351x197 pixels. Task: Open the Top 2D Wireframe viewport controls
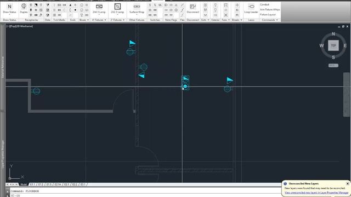pyautogui.click(x=20, y=26)
